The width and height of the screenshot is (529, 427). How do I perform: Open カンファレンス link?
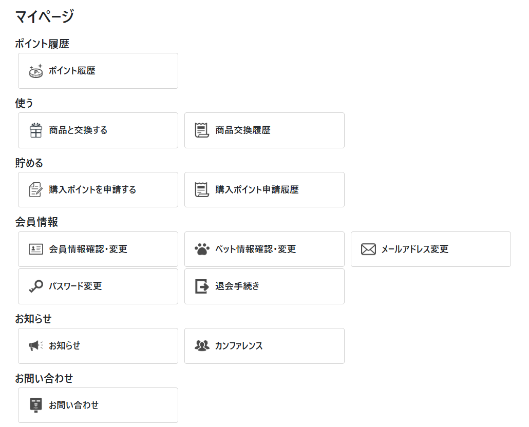pos(264,346)
